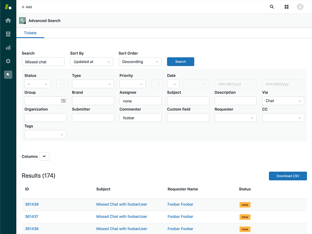Image resolution: width=312 pixels, height=234 pixels.
Task: Open Views from the left sidebar
Action: (x=8, y=34)
